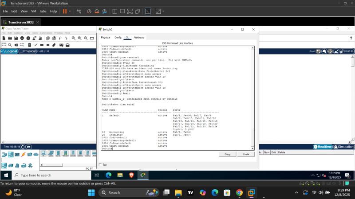Click the Paste button in CLI window
The width and height of the screenshot is (355, 199).
(246, 154)
